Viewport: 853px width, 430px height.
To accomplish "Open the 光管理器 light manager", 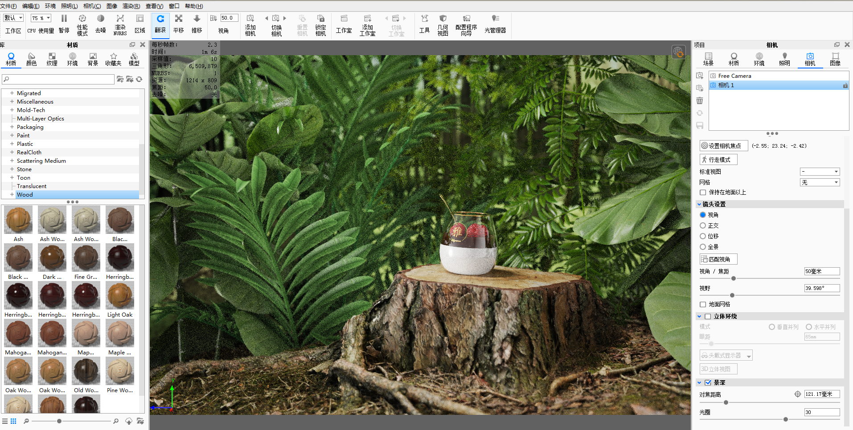I will [495, 24].
